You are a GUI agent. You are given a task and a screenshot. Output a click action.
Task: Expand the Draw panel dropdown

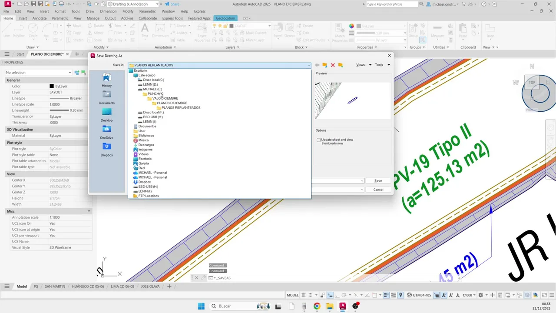[33, 47]
